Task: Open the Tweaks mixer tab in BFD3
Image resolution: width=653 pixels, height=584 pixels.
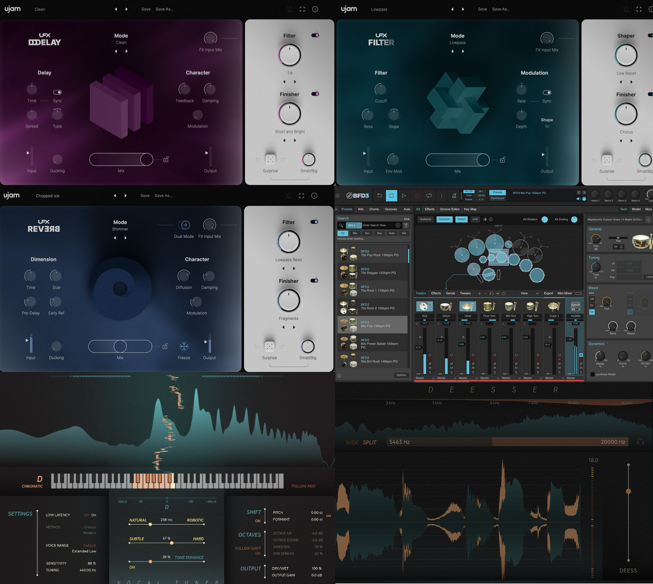Action: [465, 294]
